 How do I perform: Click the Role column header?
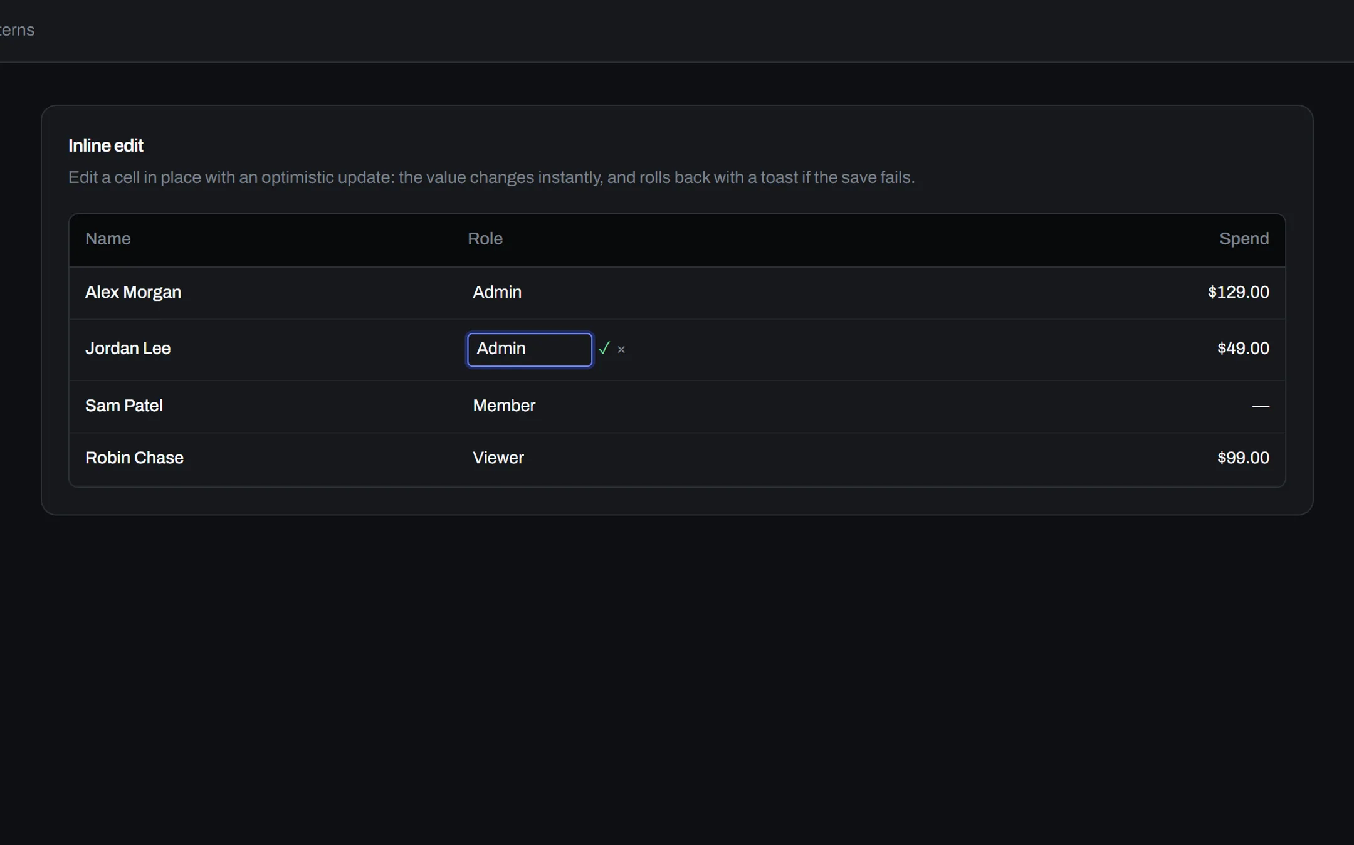point(485,239)
